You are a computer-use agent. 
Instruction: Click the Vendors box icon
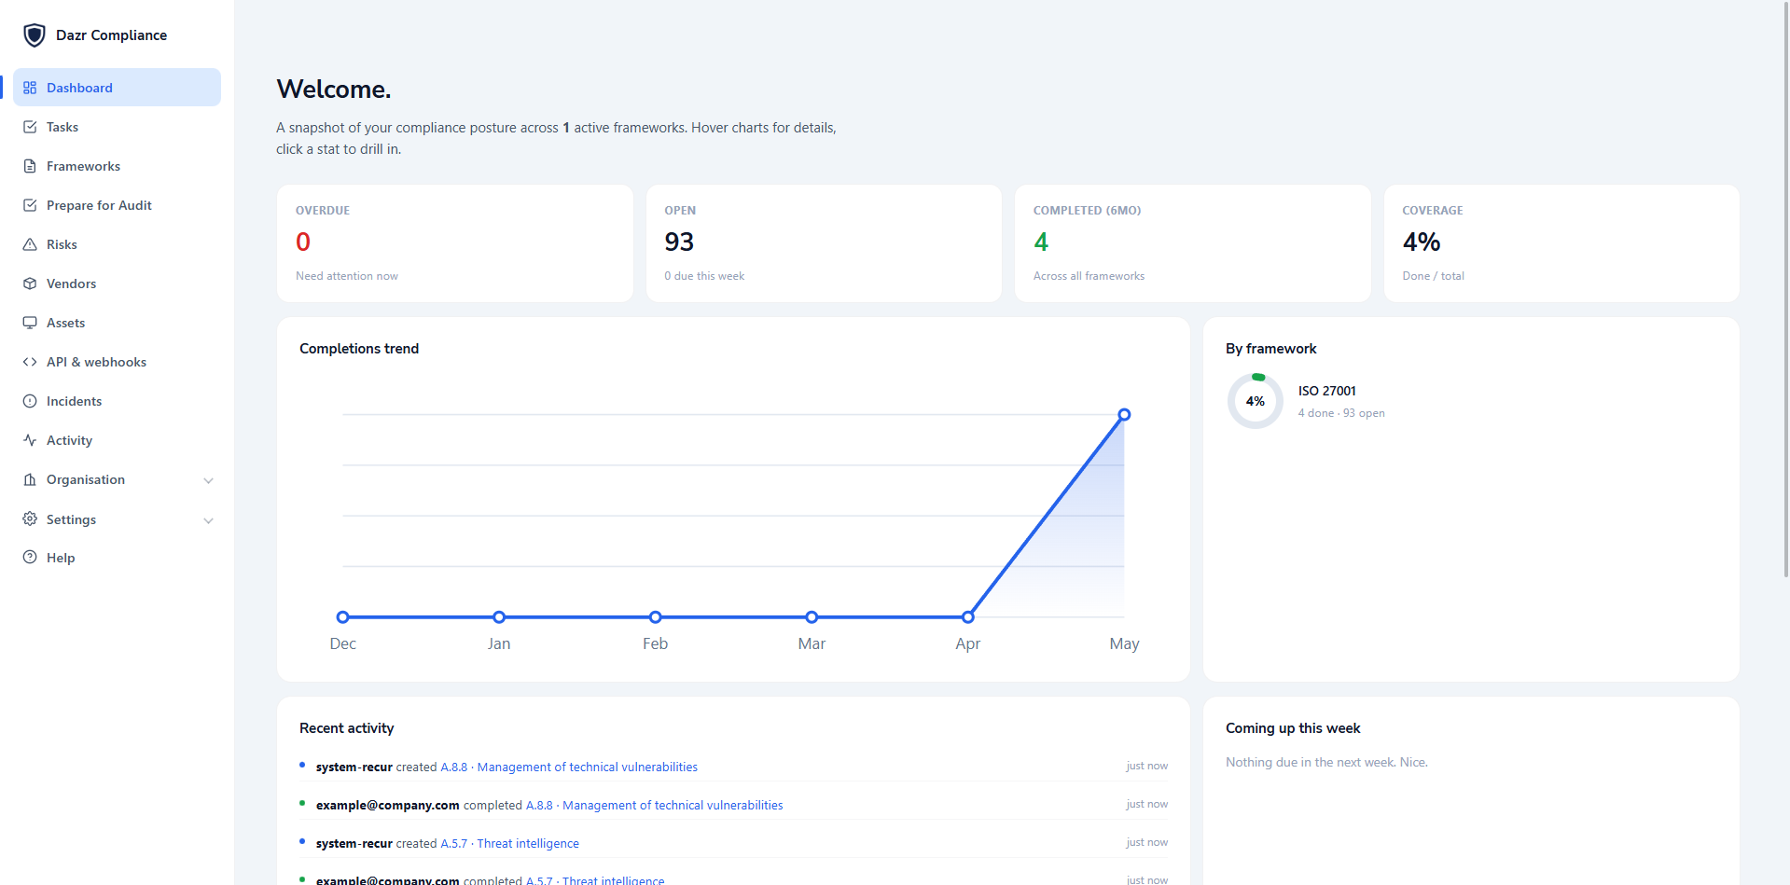click(30, 283)
